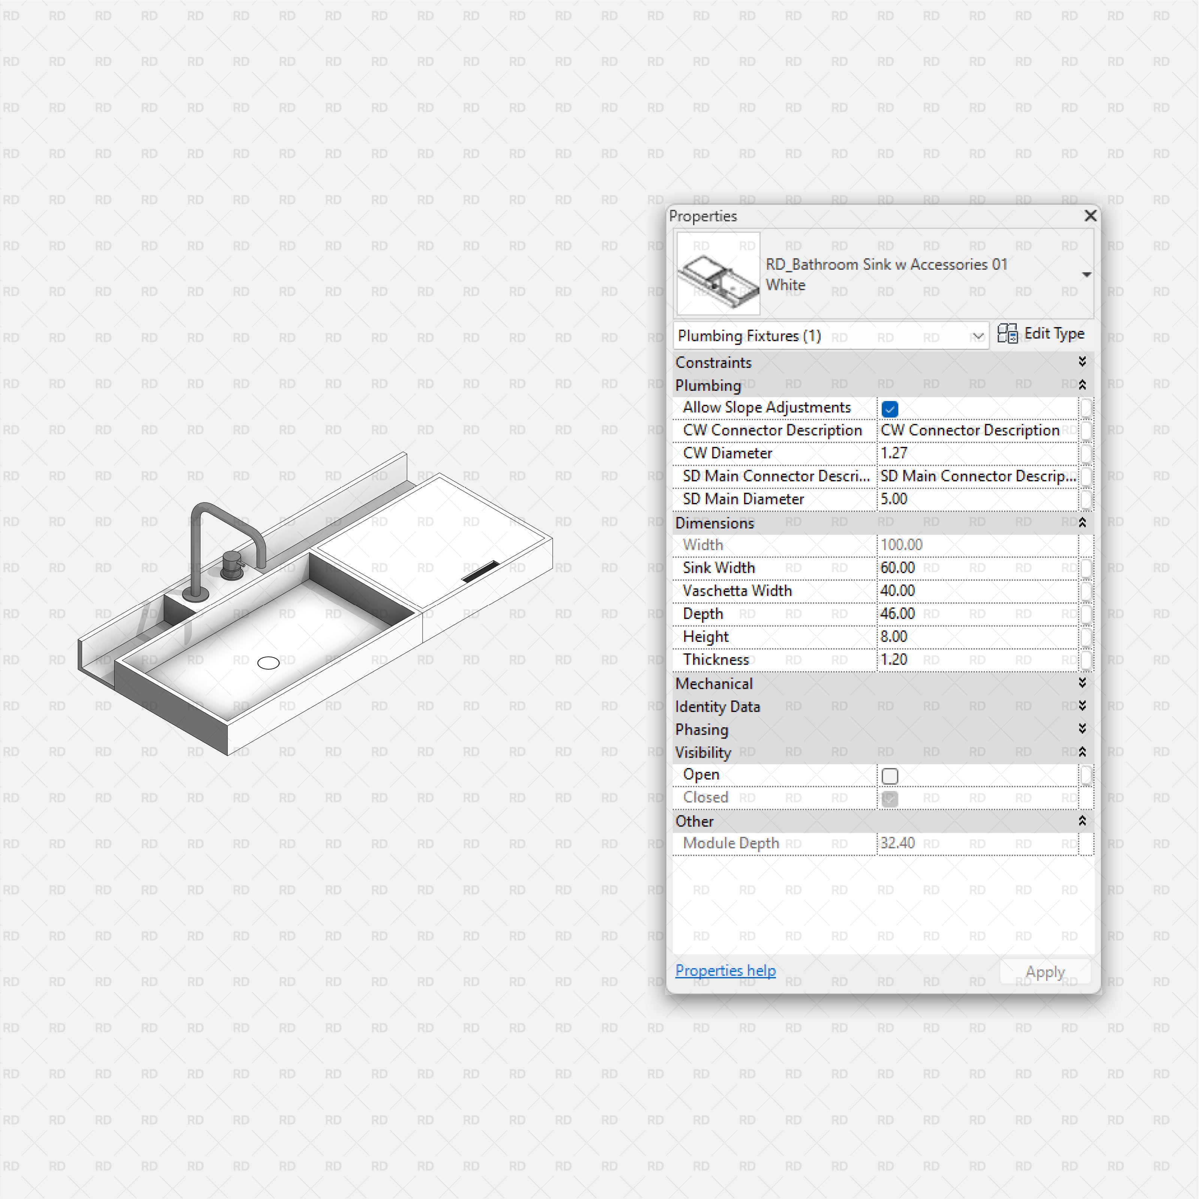The image size is (1199, 1199).
Task: Expand the Identity Data section
Action: (1082, 706)
